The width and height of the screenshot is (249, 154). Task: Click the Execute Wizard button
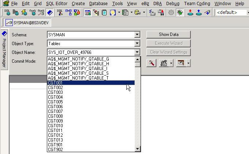(x=168, y=43)
